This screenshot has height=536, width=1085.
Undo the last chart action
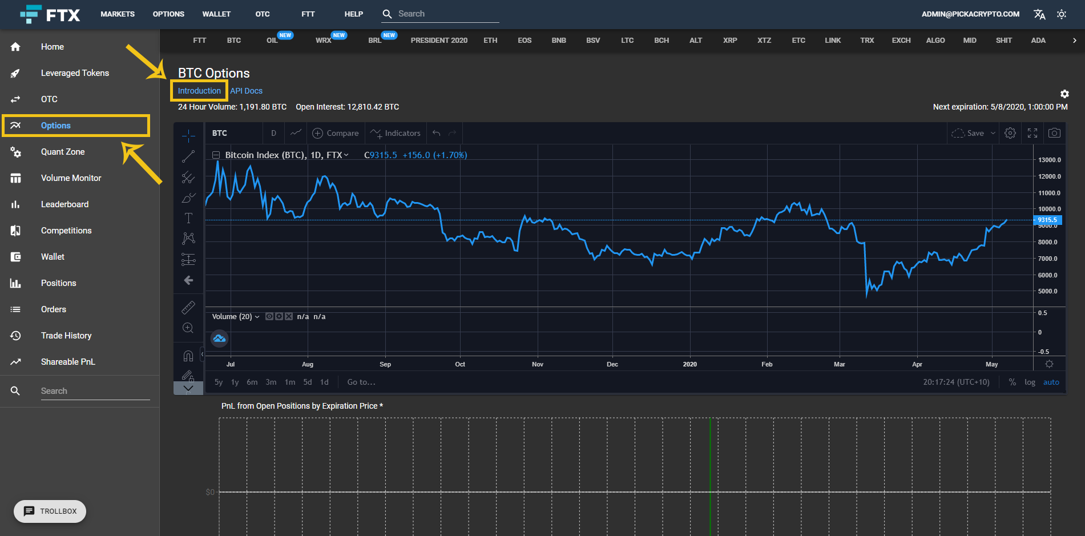point(437,133)
